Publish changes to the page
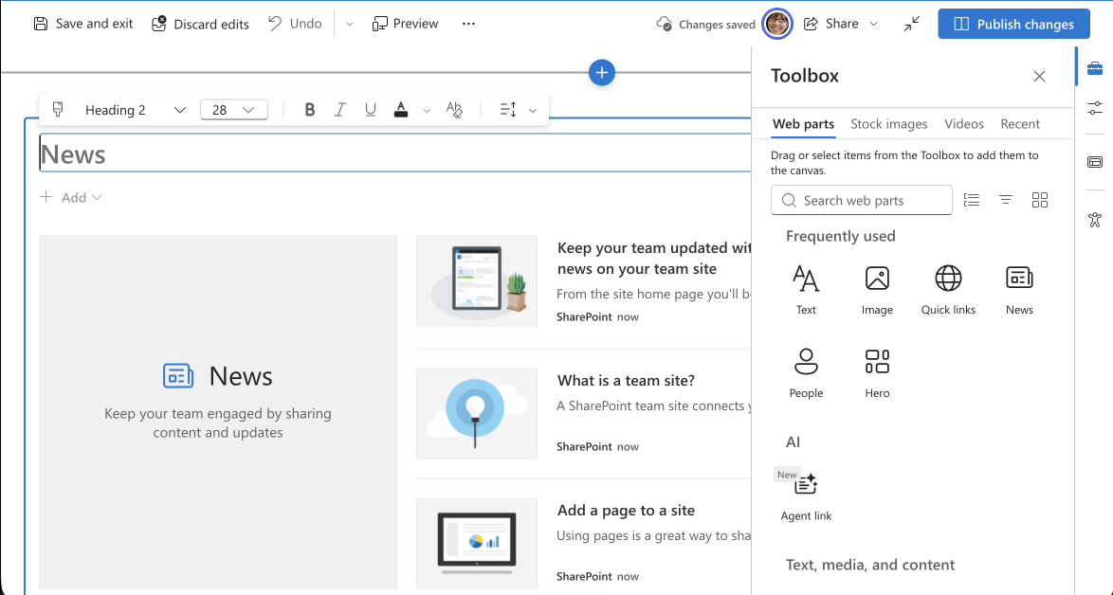The image size is (1113, 595). (x=1013, y=24)
